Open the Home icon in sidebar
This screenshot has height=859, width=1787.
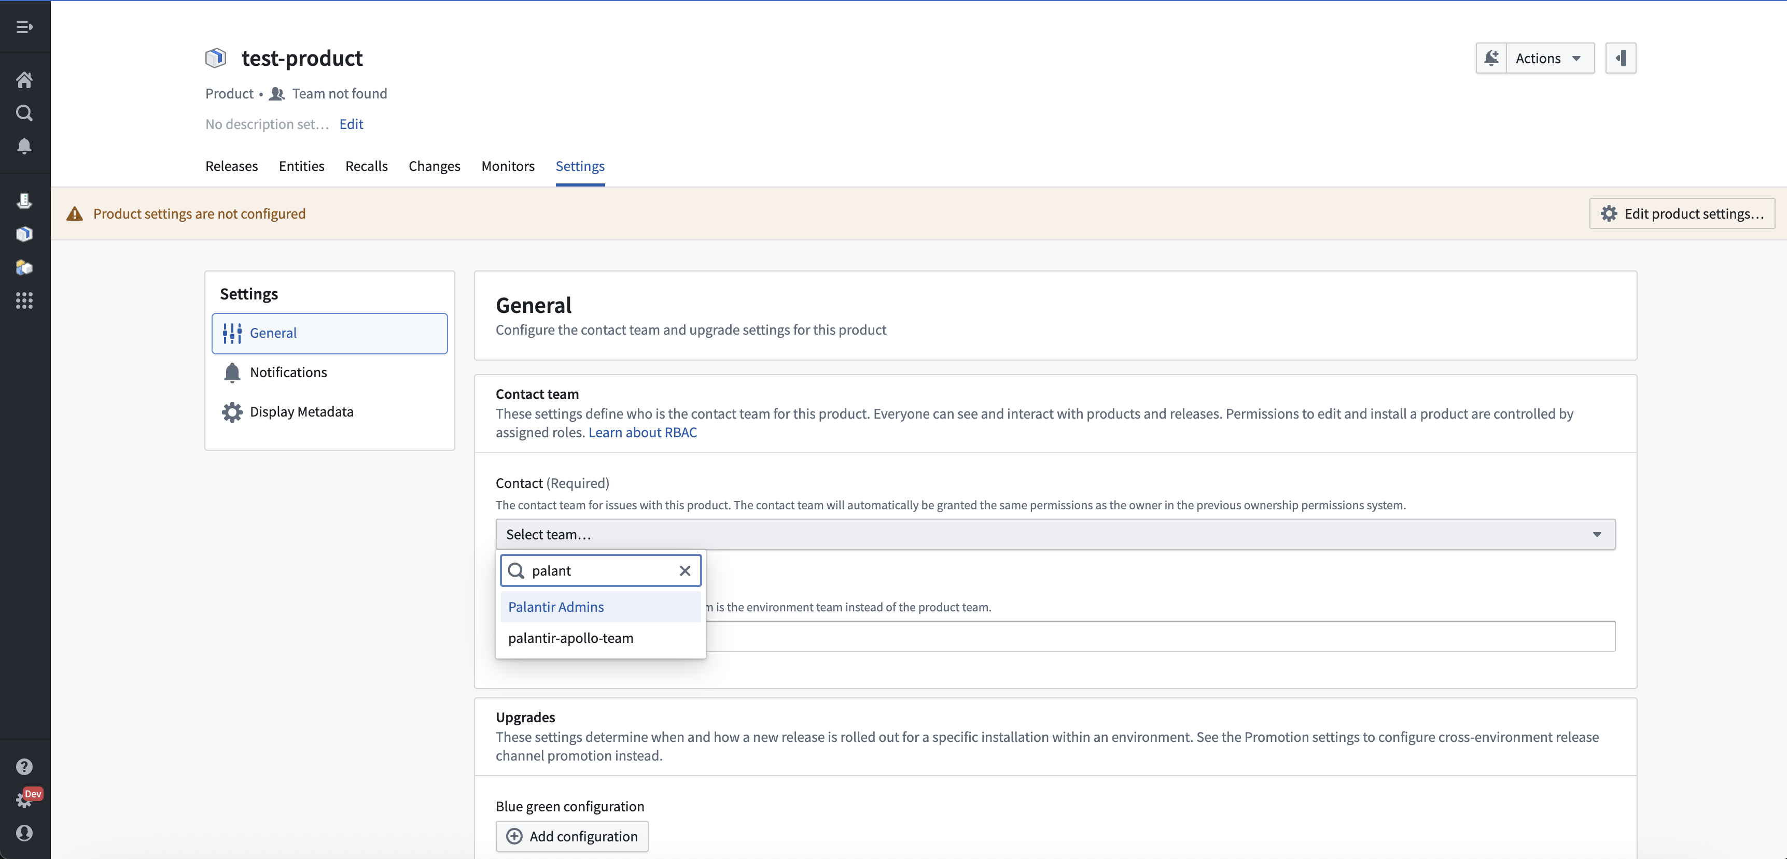pyautogui.click(x=24, y=80)
